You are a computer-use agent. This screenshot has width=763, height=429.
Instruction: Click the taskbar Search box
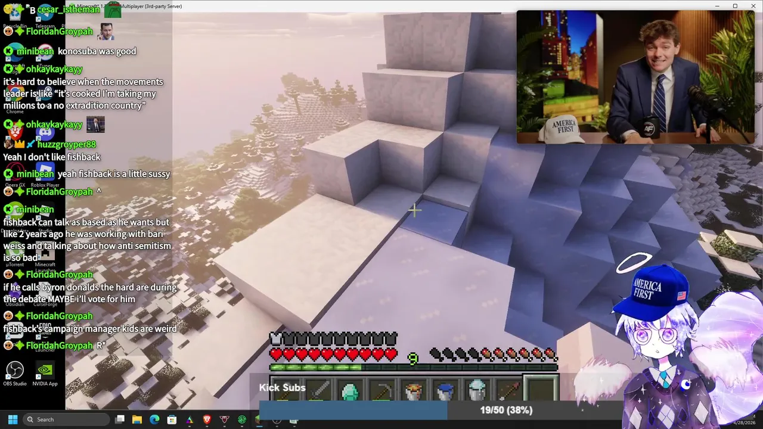[x=67, y=419]
